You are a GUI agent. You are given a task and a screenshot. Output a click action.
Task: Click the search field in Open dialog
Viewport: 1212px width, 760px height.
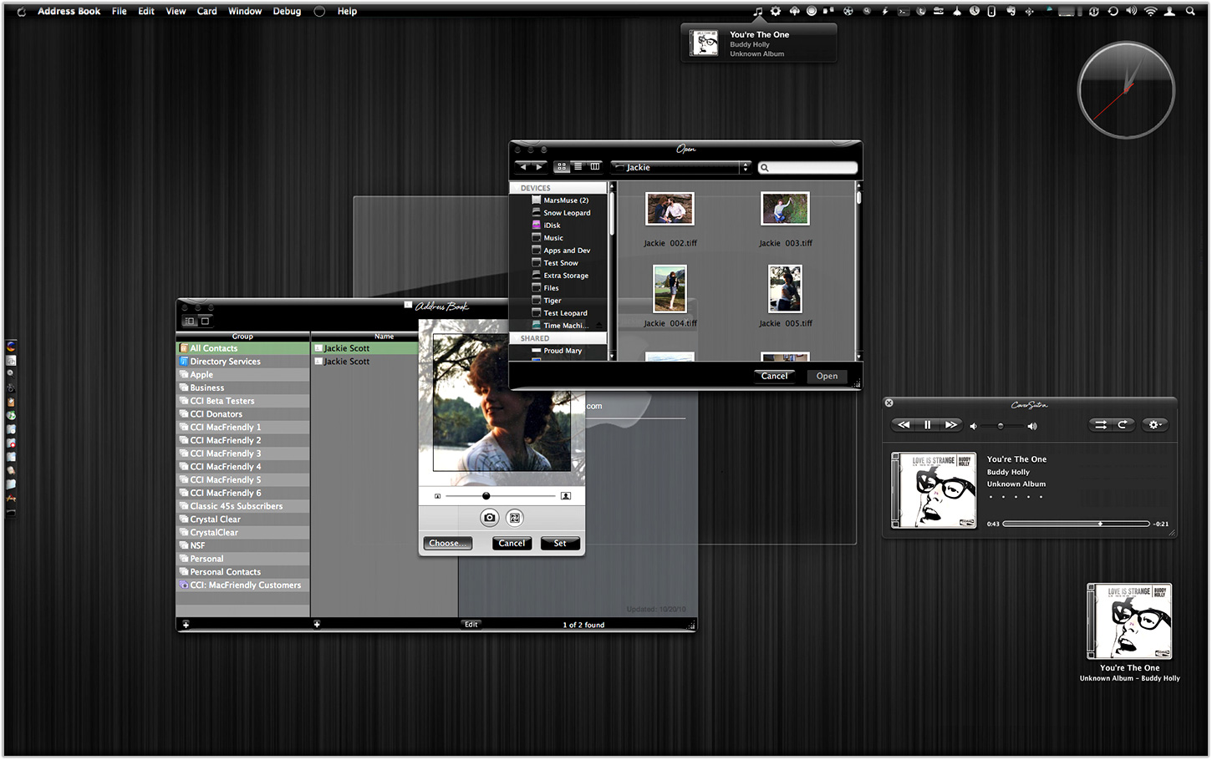point(807,168)
